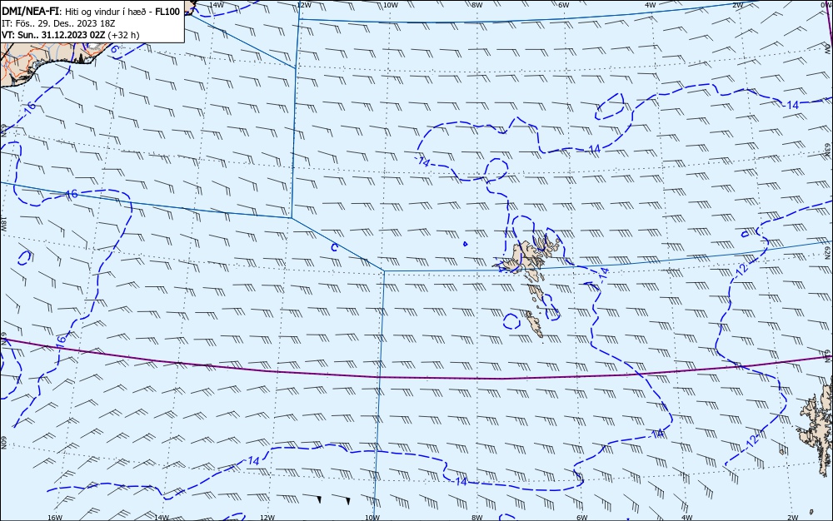Click the '4W' longitude label on top axis
This screenshot has width=833, height=521.
coord(651,5)
